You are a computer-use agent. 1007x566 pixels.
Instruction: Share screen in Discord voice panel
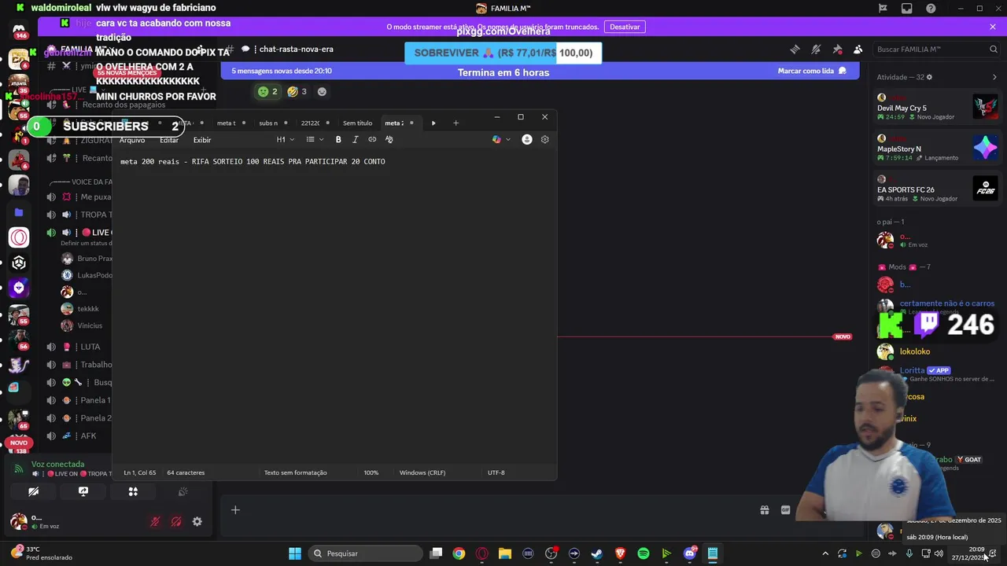(x=83, y=491)
